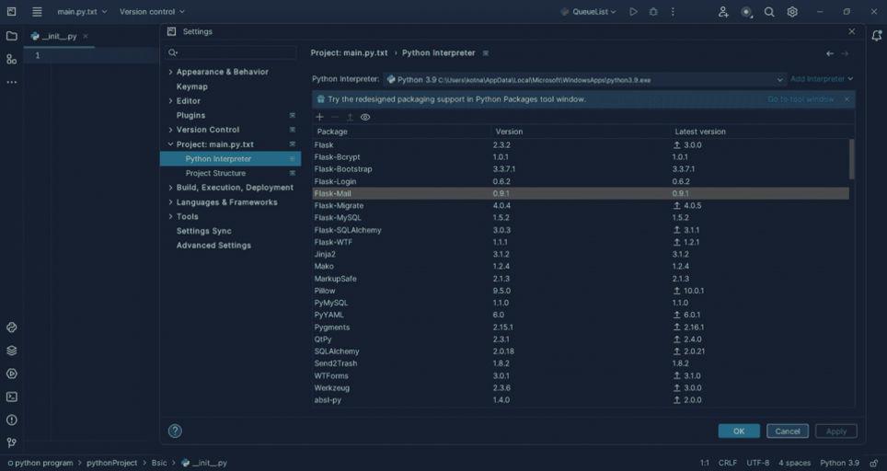Select Advanced Settings in the tree
This screenshot has height=471, width=887.
pyautogui.click(x=213, y=246)
